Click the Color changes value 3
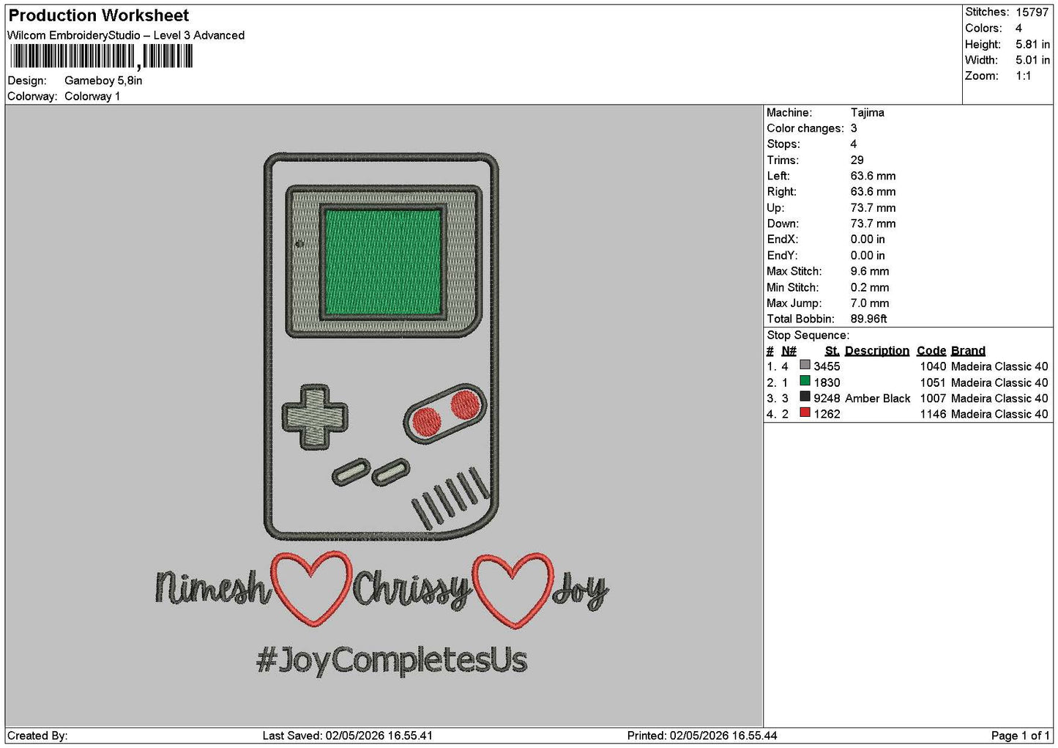The image size is (1058, 748). click(854, 128)
